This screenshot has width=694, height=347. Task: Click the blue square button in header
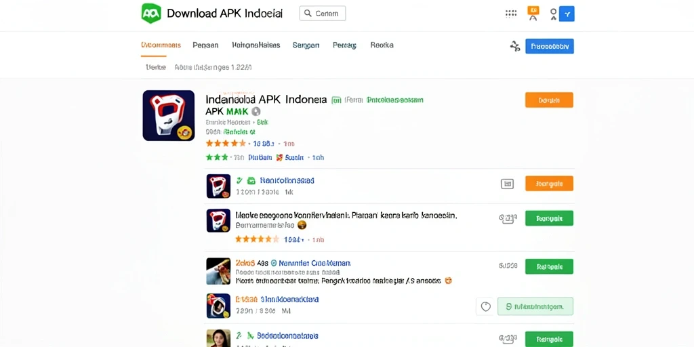tap(567, 14)
